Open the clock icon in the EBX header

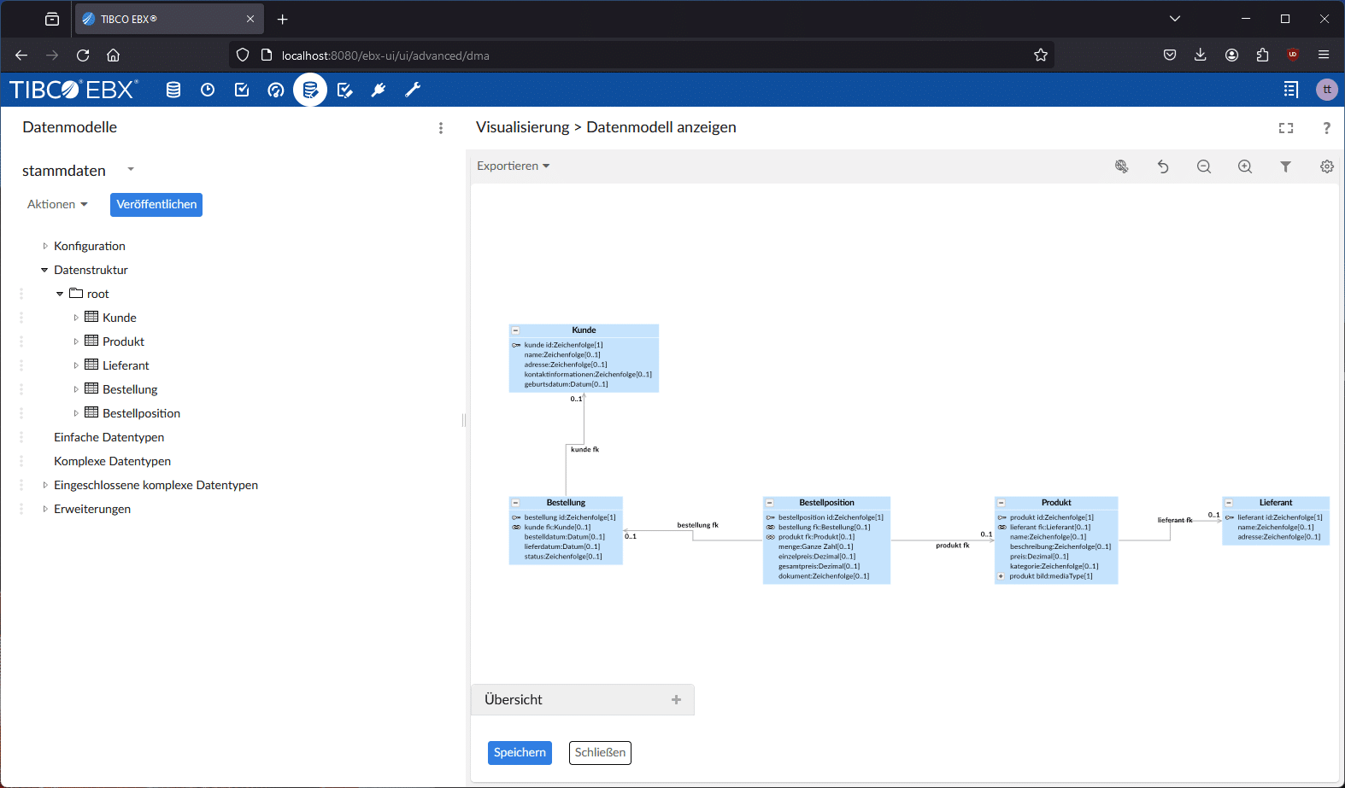208,90
